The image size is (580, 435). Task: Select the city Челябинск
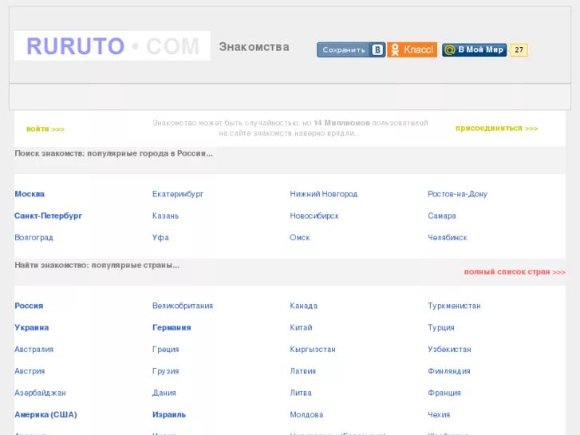(448, 238)
